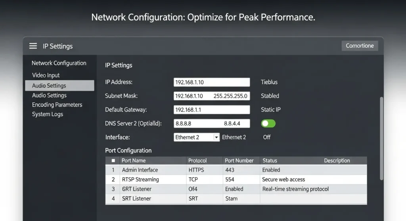Focus the Default Gateway field

tap(212, 110)
